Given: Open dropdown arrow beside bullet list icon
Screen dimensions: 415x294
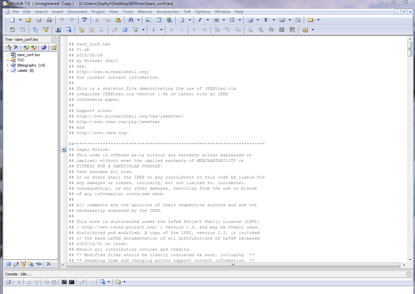Looking at the screenshot, I should point(240,20).
